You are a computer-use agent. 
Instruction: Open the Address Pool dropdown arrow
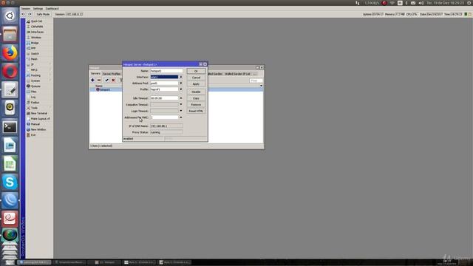tap(181, 83)
